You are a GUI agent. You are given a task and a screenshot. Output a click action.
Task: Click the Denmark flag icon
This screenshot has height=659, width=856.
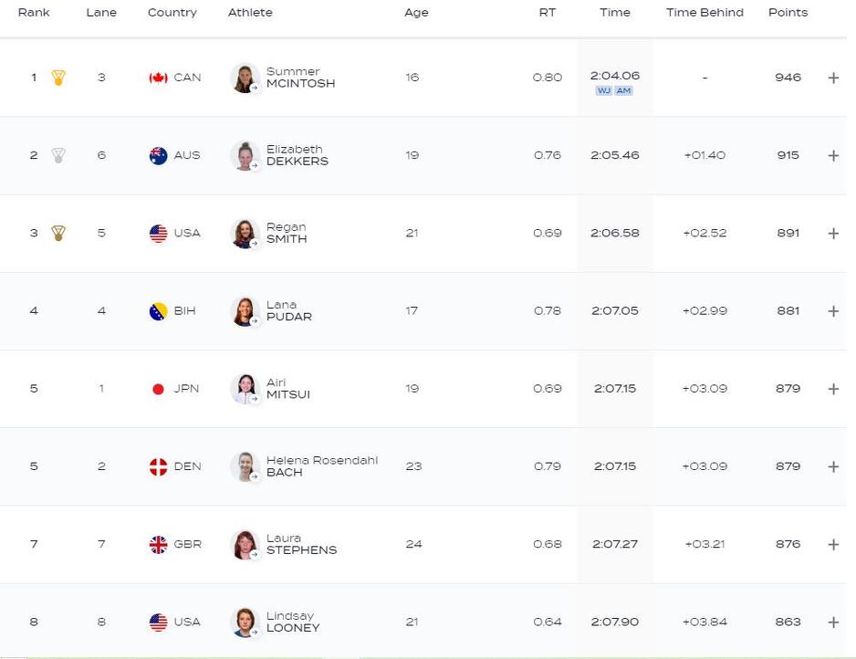pos(158,466)
